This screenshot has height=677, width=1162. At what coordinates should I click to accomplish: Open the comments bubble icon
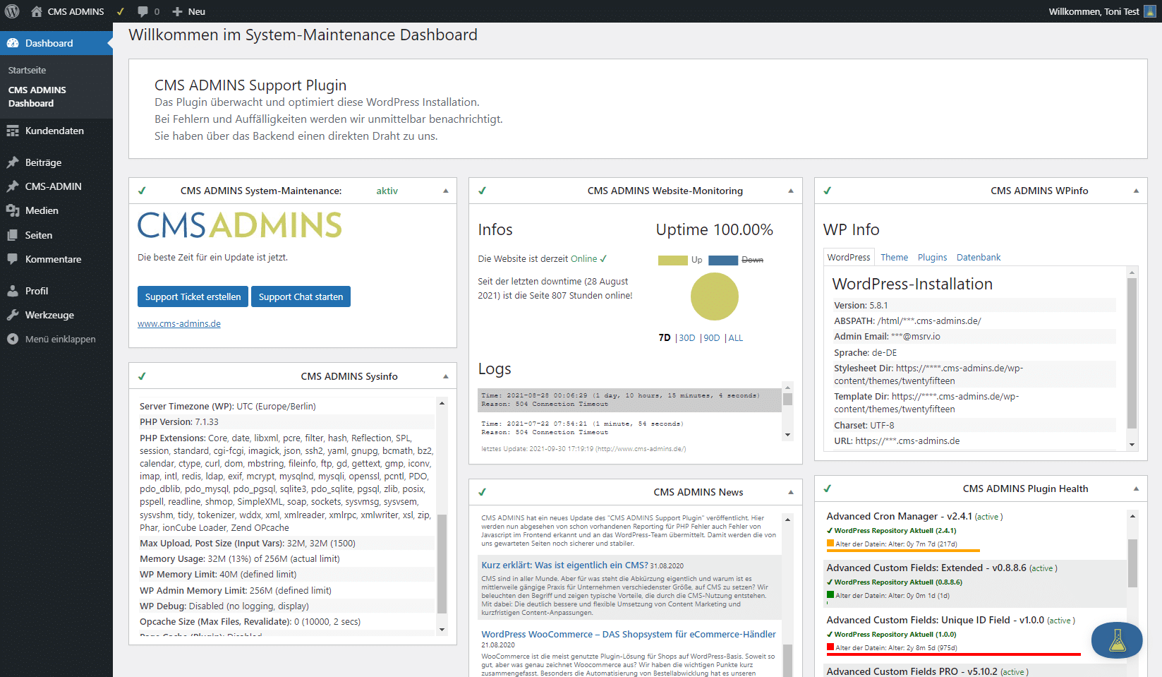click(143, 11)
